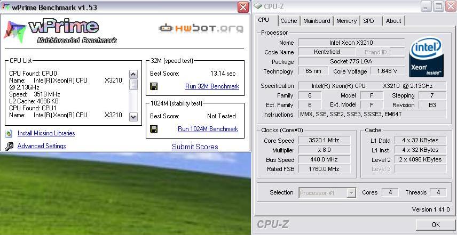The height and width of the screenshot is (235, 457).
Task: Click the 13,14 sec best score
Action: [x=223, y=74]
